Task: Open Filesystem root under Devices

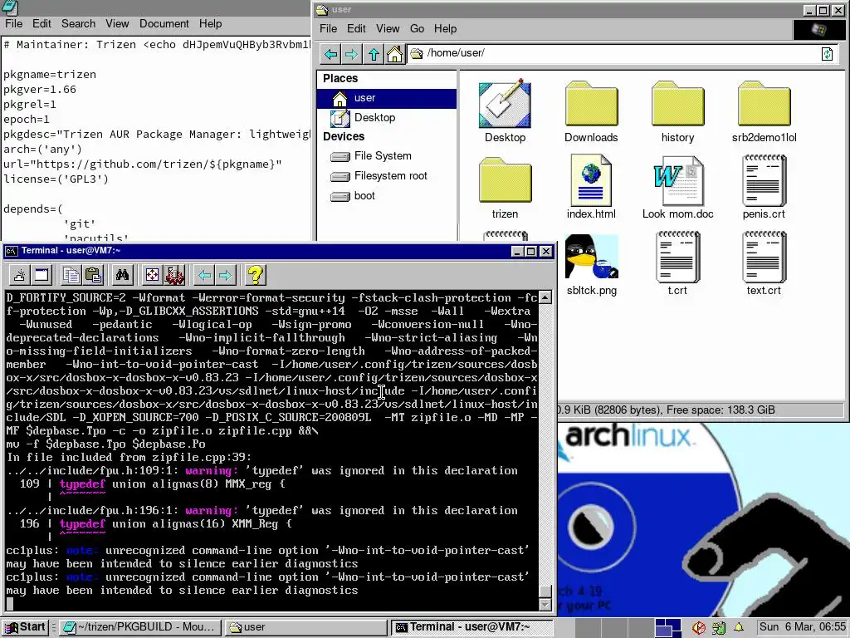Action: pos(387,176)
